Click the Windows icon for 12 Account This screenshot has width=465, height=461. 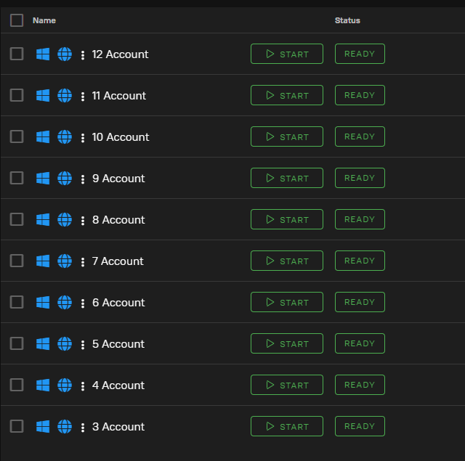coord(43,54)
